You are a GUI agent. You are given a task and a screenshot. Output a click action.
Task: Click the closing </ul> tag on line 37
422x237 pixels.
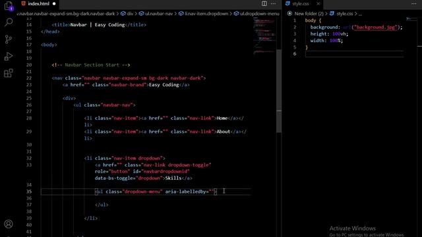(x=102, y=205)
